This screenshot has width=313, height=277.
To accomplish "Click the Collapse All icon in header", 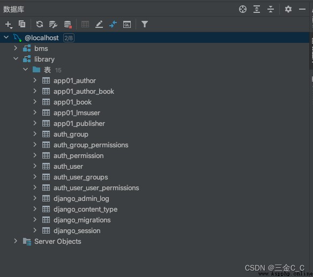I will click(271, 9).
